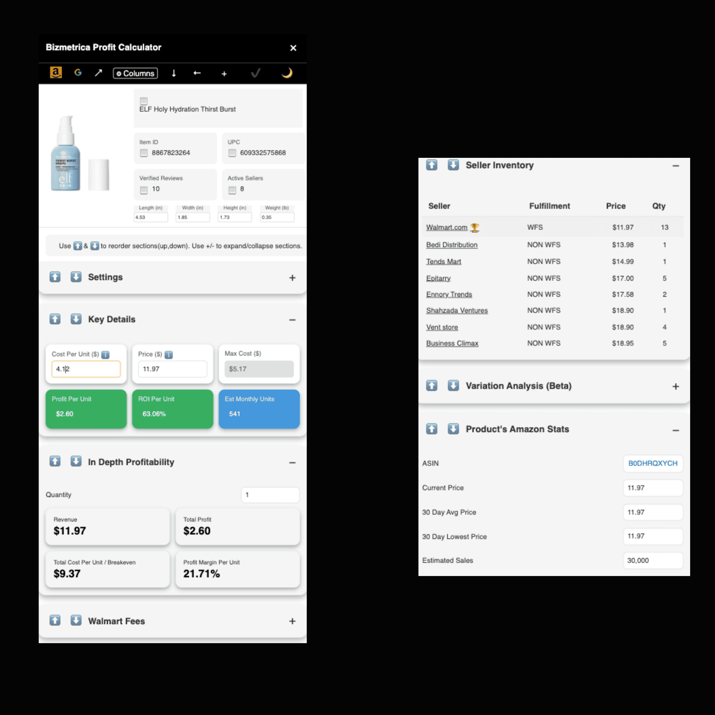This screenshot has width=715, height=715.
Task: Collapse the In Depth Profitability section
Action: point(292,462)
